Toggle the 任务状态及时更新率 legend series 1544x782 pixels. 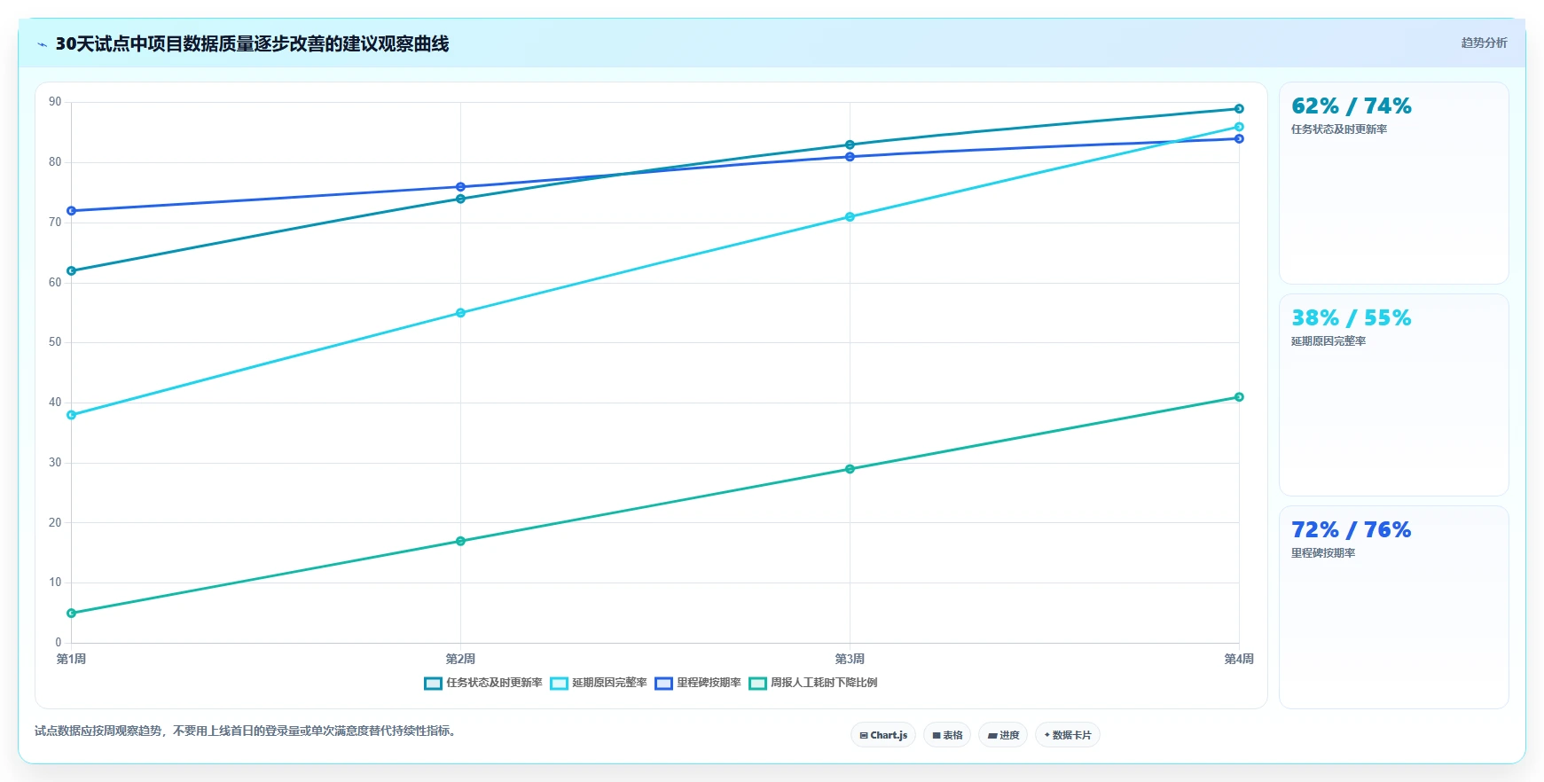point(483,683)
